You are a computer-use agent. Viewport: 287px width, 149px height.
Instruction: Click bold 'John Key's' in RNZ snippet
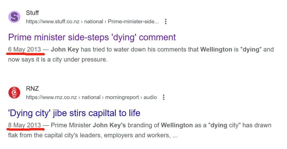109,125
